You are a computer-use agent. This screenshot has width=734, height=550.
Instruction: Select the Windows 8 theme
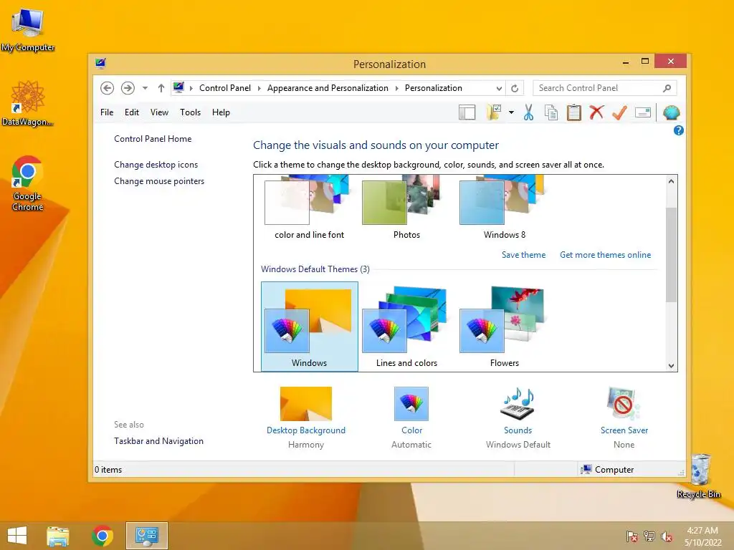[x=504, y=208]
